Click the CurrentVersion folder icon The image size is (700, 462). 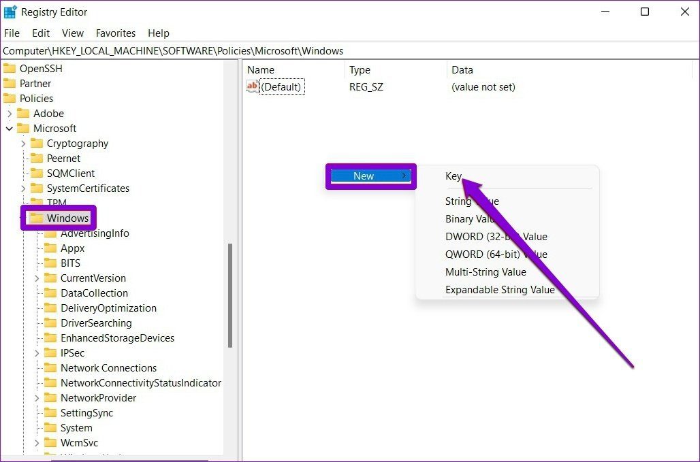tap(50, 278)
